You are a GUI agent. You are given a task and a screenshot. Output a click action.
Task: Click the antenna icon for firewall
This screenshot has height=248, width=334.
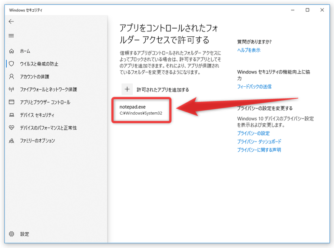pyautogui.click(x=11, y=89)
